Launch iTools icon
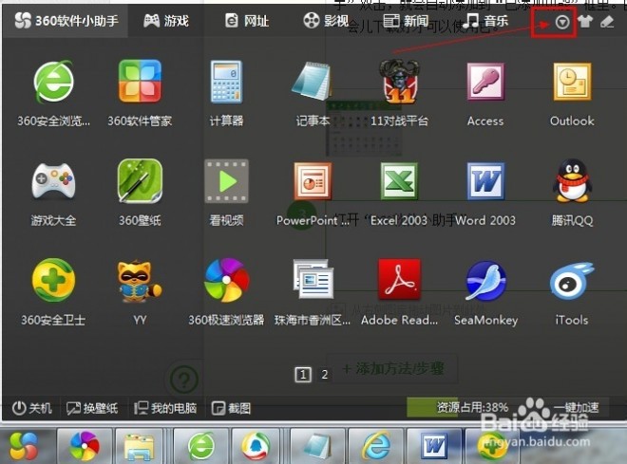This screenshot has height=464, width=627. click(572, 280)
